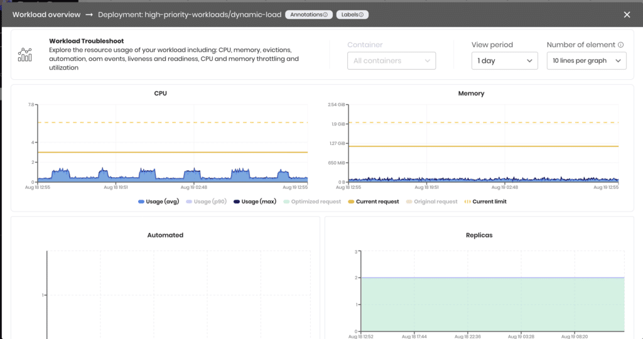The height and width of the screenshot is (339, 643).
Task: Click the info icon beside Number of element
Action: tap(620, 45)
